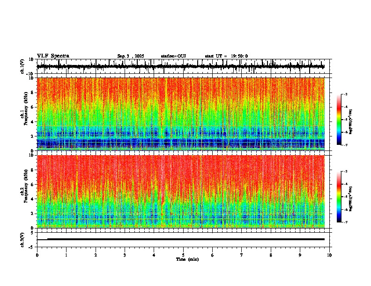Click the ch.1 voltage waveform trace panel
This screenshot has height=286, width=371.
point(183,66)
